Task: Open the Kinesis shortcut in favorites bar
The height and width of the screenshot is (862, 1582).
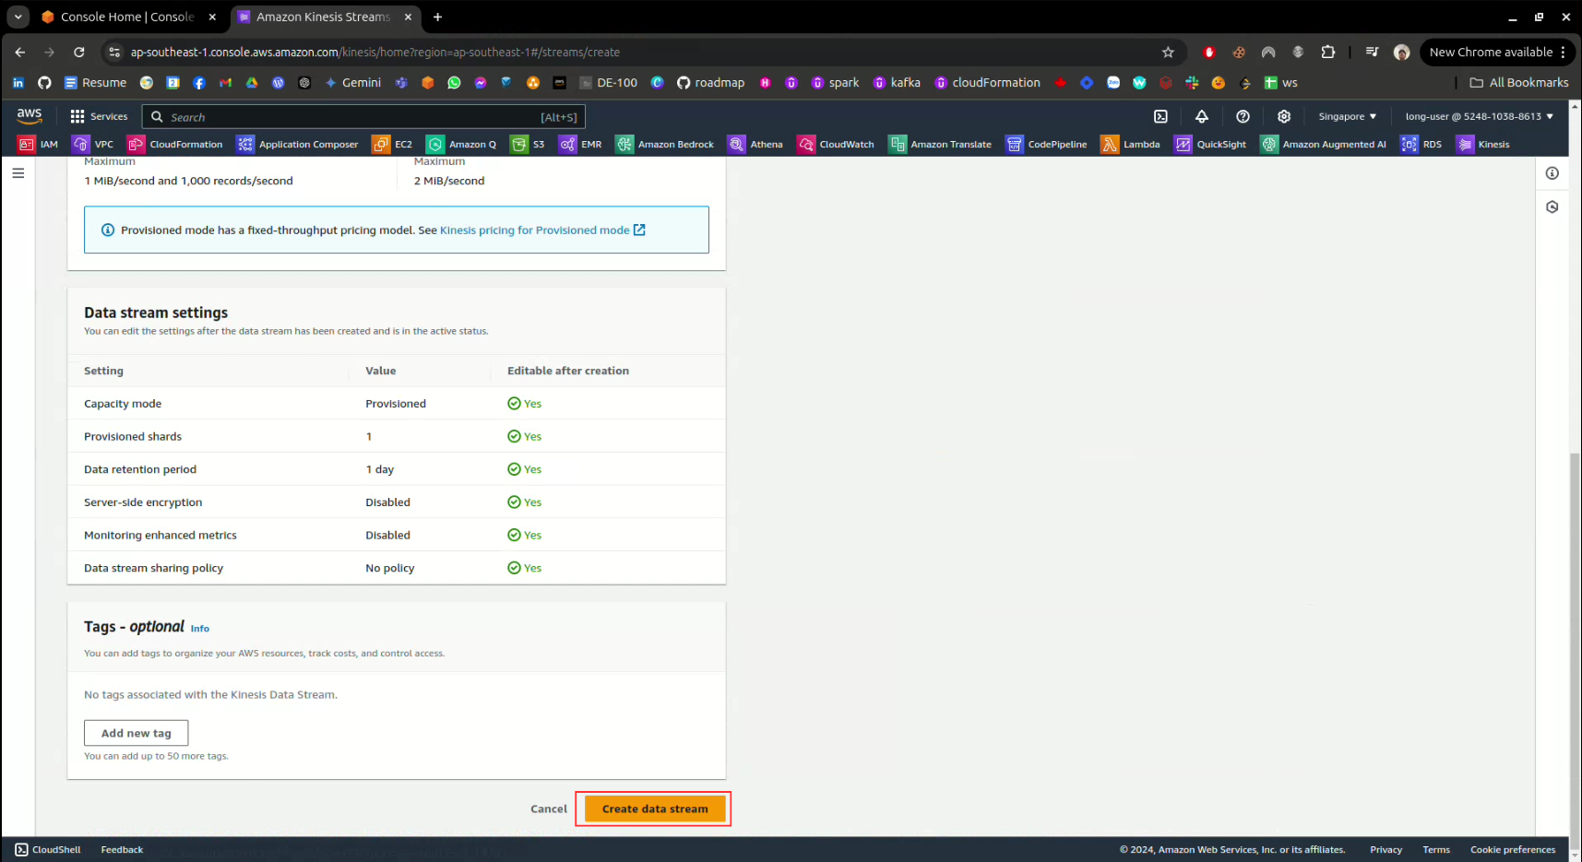Action: pos(1483,144)
